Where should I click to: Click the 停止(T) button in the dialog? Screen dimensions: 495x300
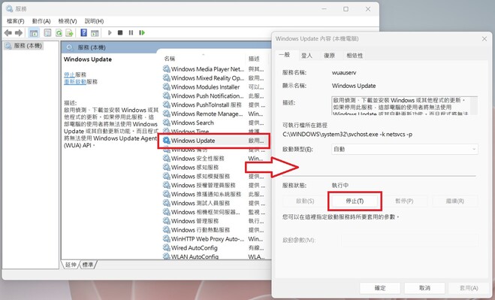[x=355, y=201]
